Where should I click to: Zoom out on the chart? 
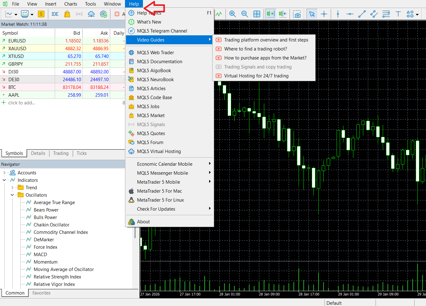click(x=245, y=14)
